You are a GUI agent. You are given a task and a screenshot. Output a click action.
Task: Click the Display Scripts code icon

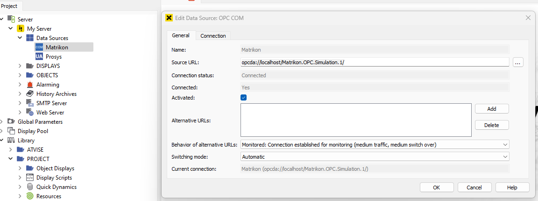click(30, 177)
